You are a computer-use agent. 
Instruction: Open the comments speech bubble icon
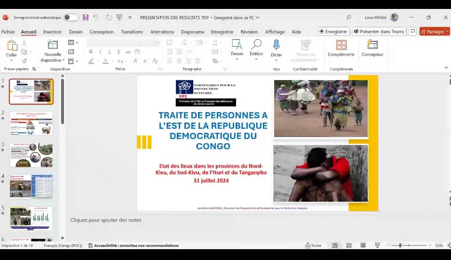413,32
